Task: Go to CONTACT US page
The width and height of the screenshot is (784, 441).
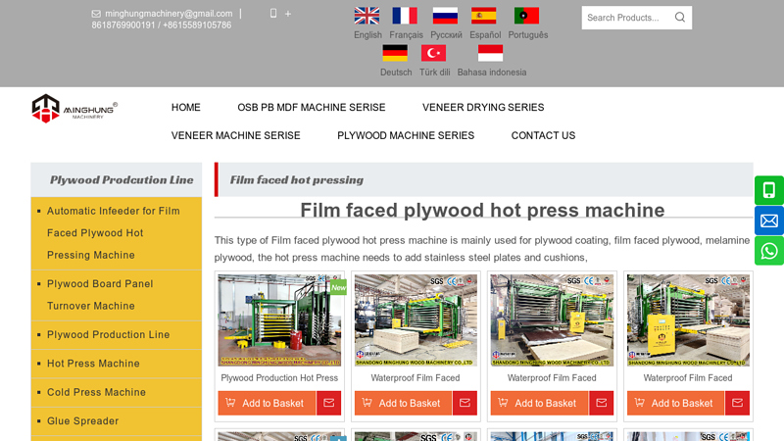Action: [543, 135]
